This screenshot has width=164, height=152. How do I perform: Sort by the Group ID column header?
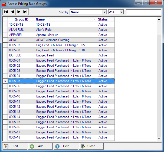tap(21, 19)
